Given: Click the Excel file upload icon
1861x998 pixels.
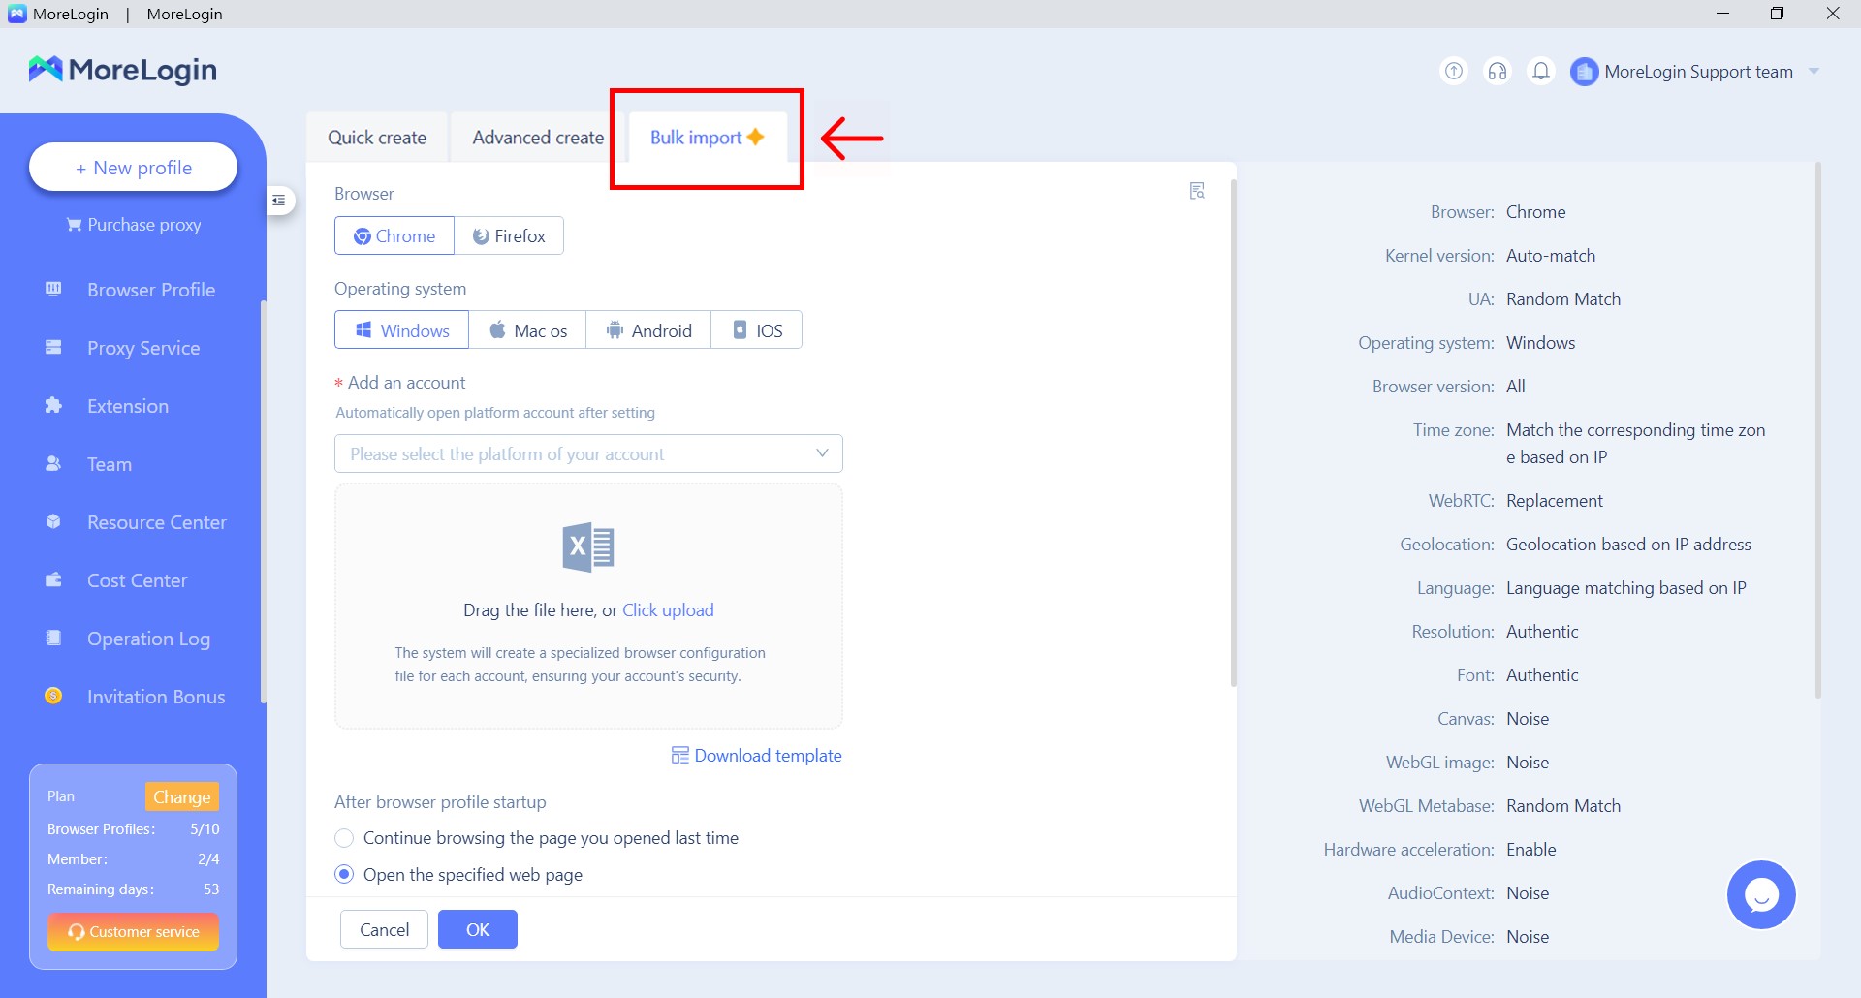Looking at the screenshot, I should coord(587,547).
